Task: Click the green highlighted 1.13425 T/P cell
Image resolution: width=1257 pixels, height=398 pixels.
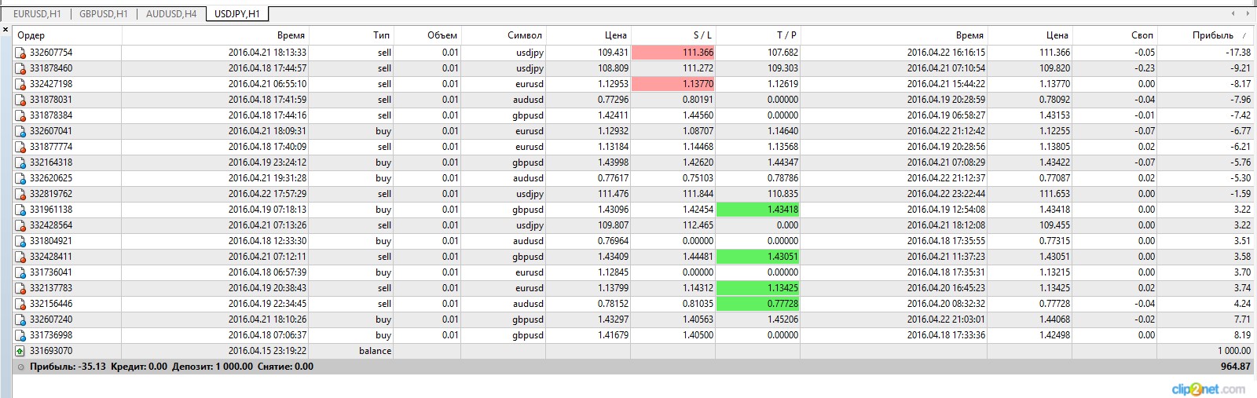Action: point(758,288)
